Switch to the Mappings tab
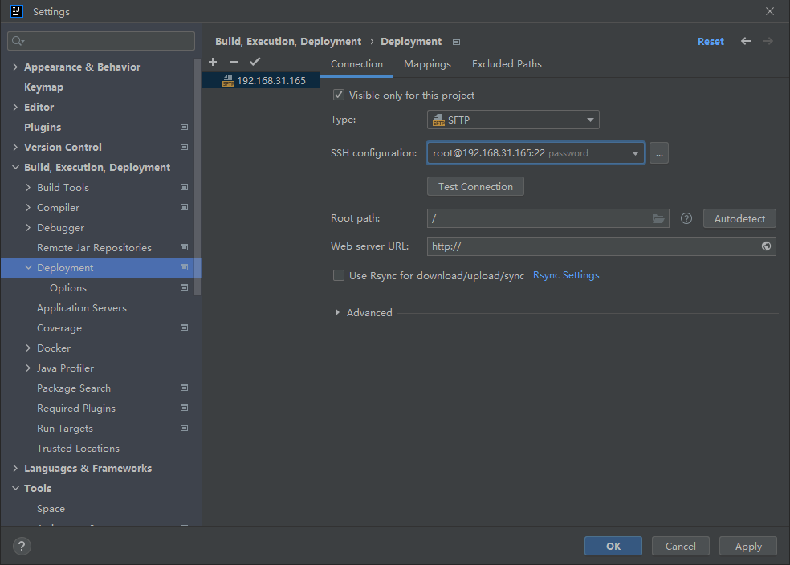Screen dimensions: 790x565 [427, 64]
